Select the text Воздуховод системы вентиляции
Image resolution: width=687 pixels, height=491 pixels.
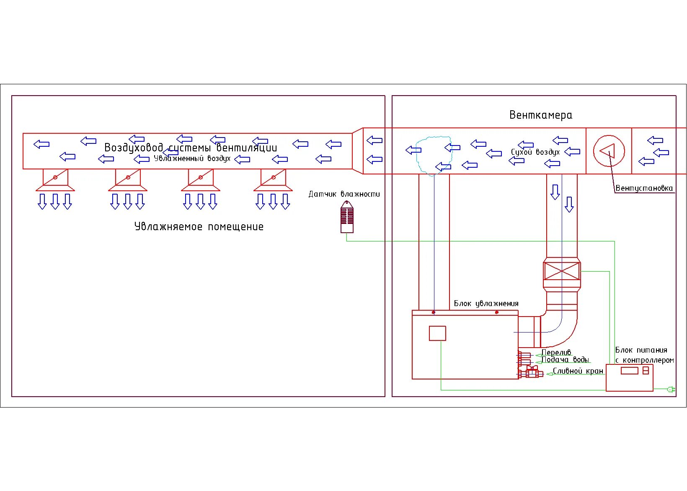coord(191,148)
